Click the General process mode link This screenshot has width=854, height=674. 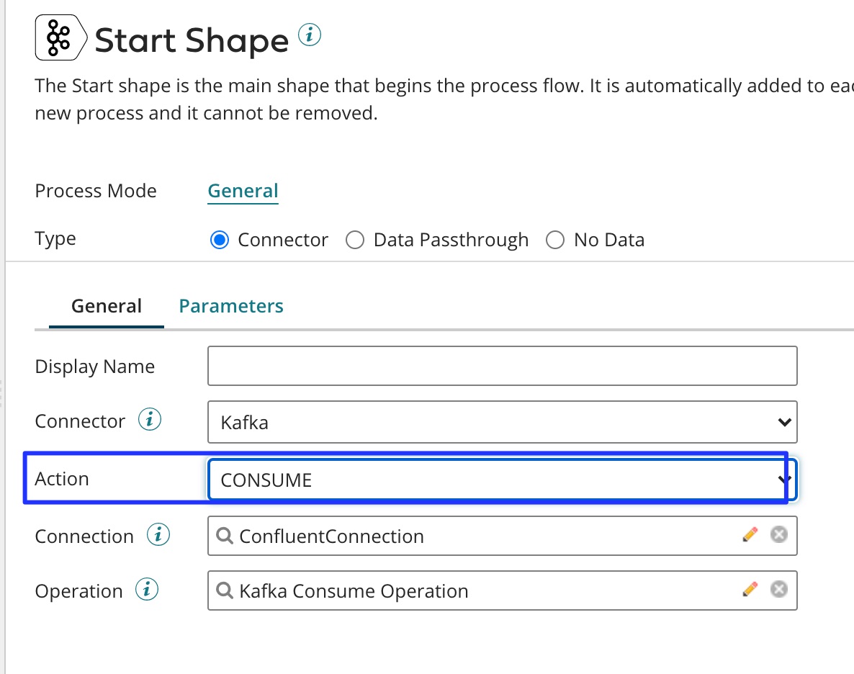(243, 191)
